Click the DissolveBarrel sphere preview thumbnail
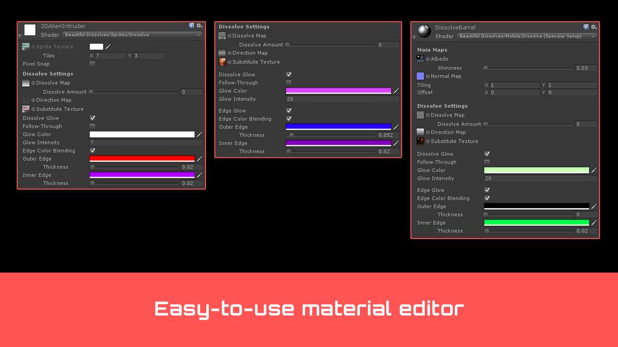Image resolution: width=618 pixels, height=347 pixels. pyautogui.click(x=424, y=31)
